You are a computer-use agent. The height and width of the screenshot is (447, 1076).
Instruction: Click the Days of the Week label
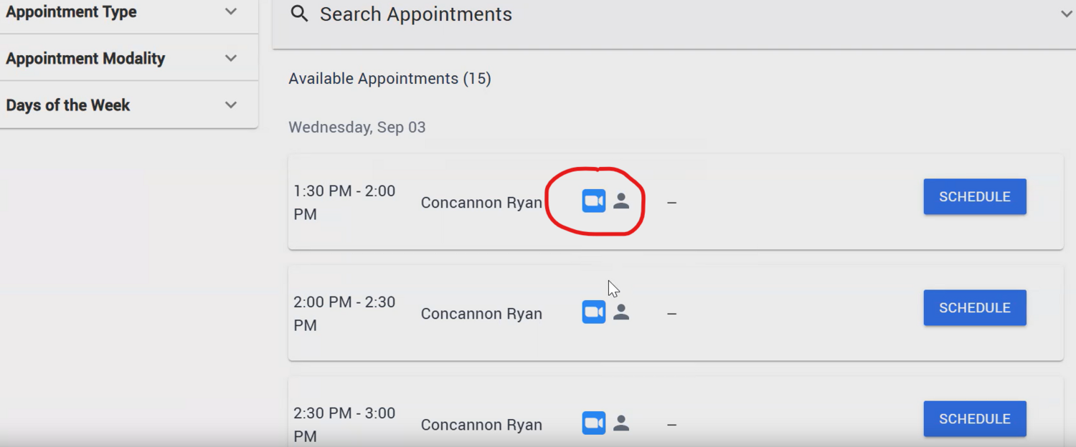click(68, 105)
